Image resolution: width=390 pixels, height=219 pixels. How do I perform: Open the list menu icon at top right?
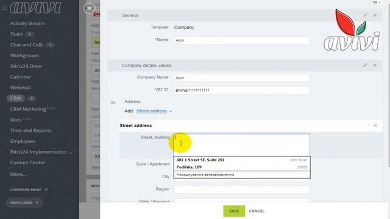[x=377, y=2]
